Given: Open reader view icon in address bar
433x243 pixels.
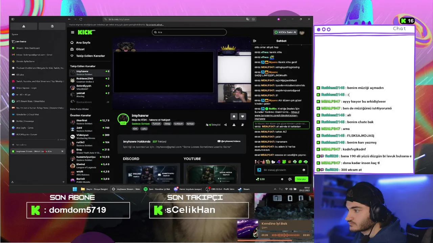Looking at the screenshot, I should pos(253,19).
